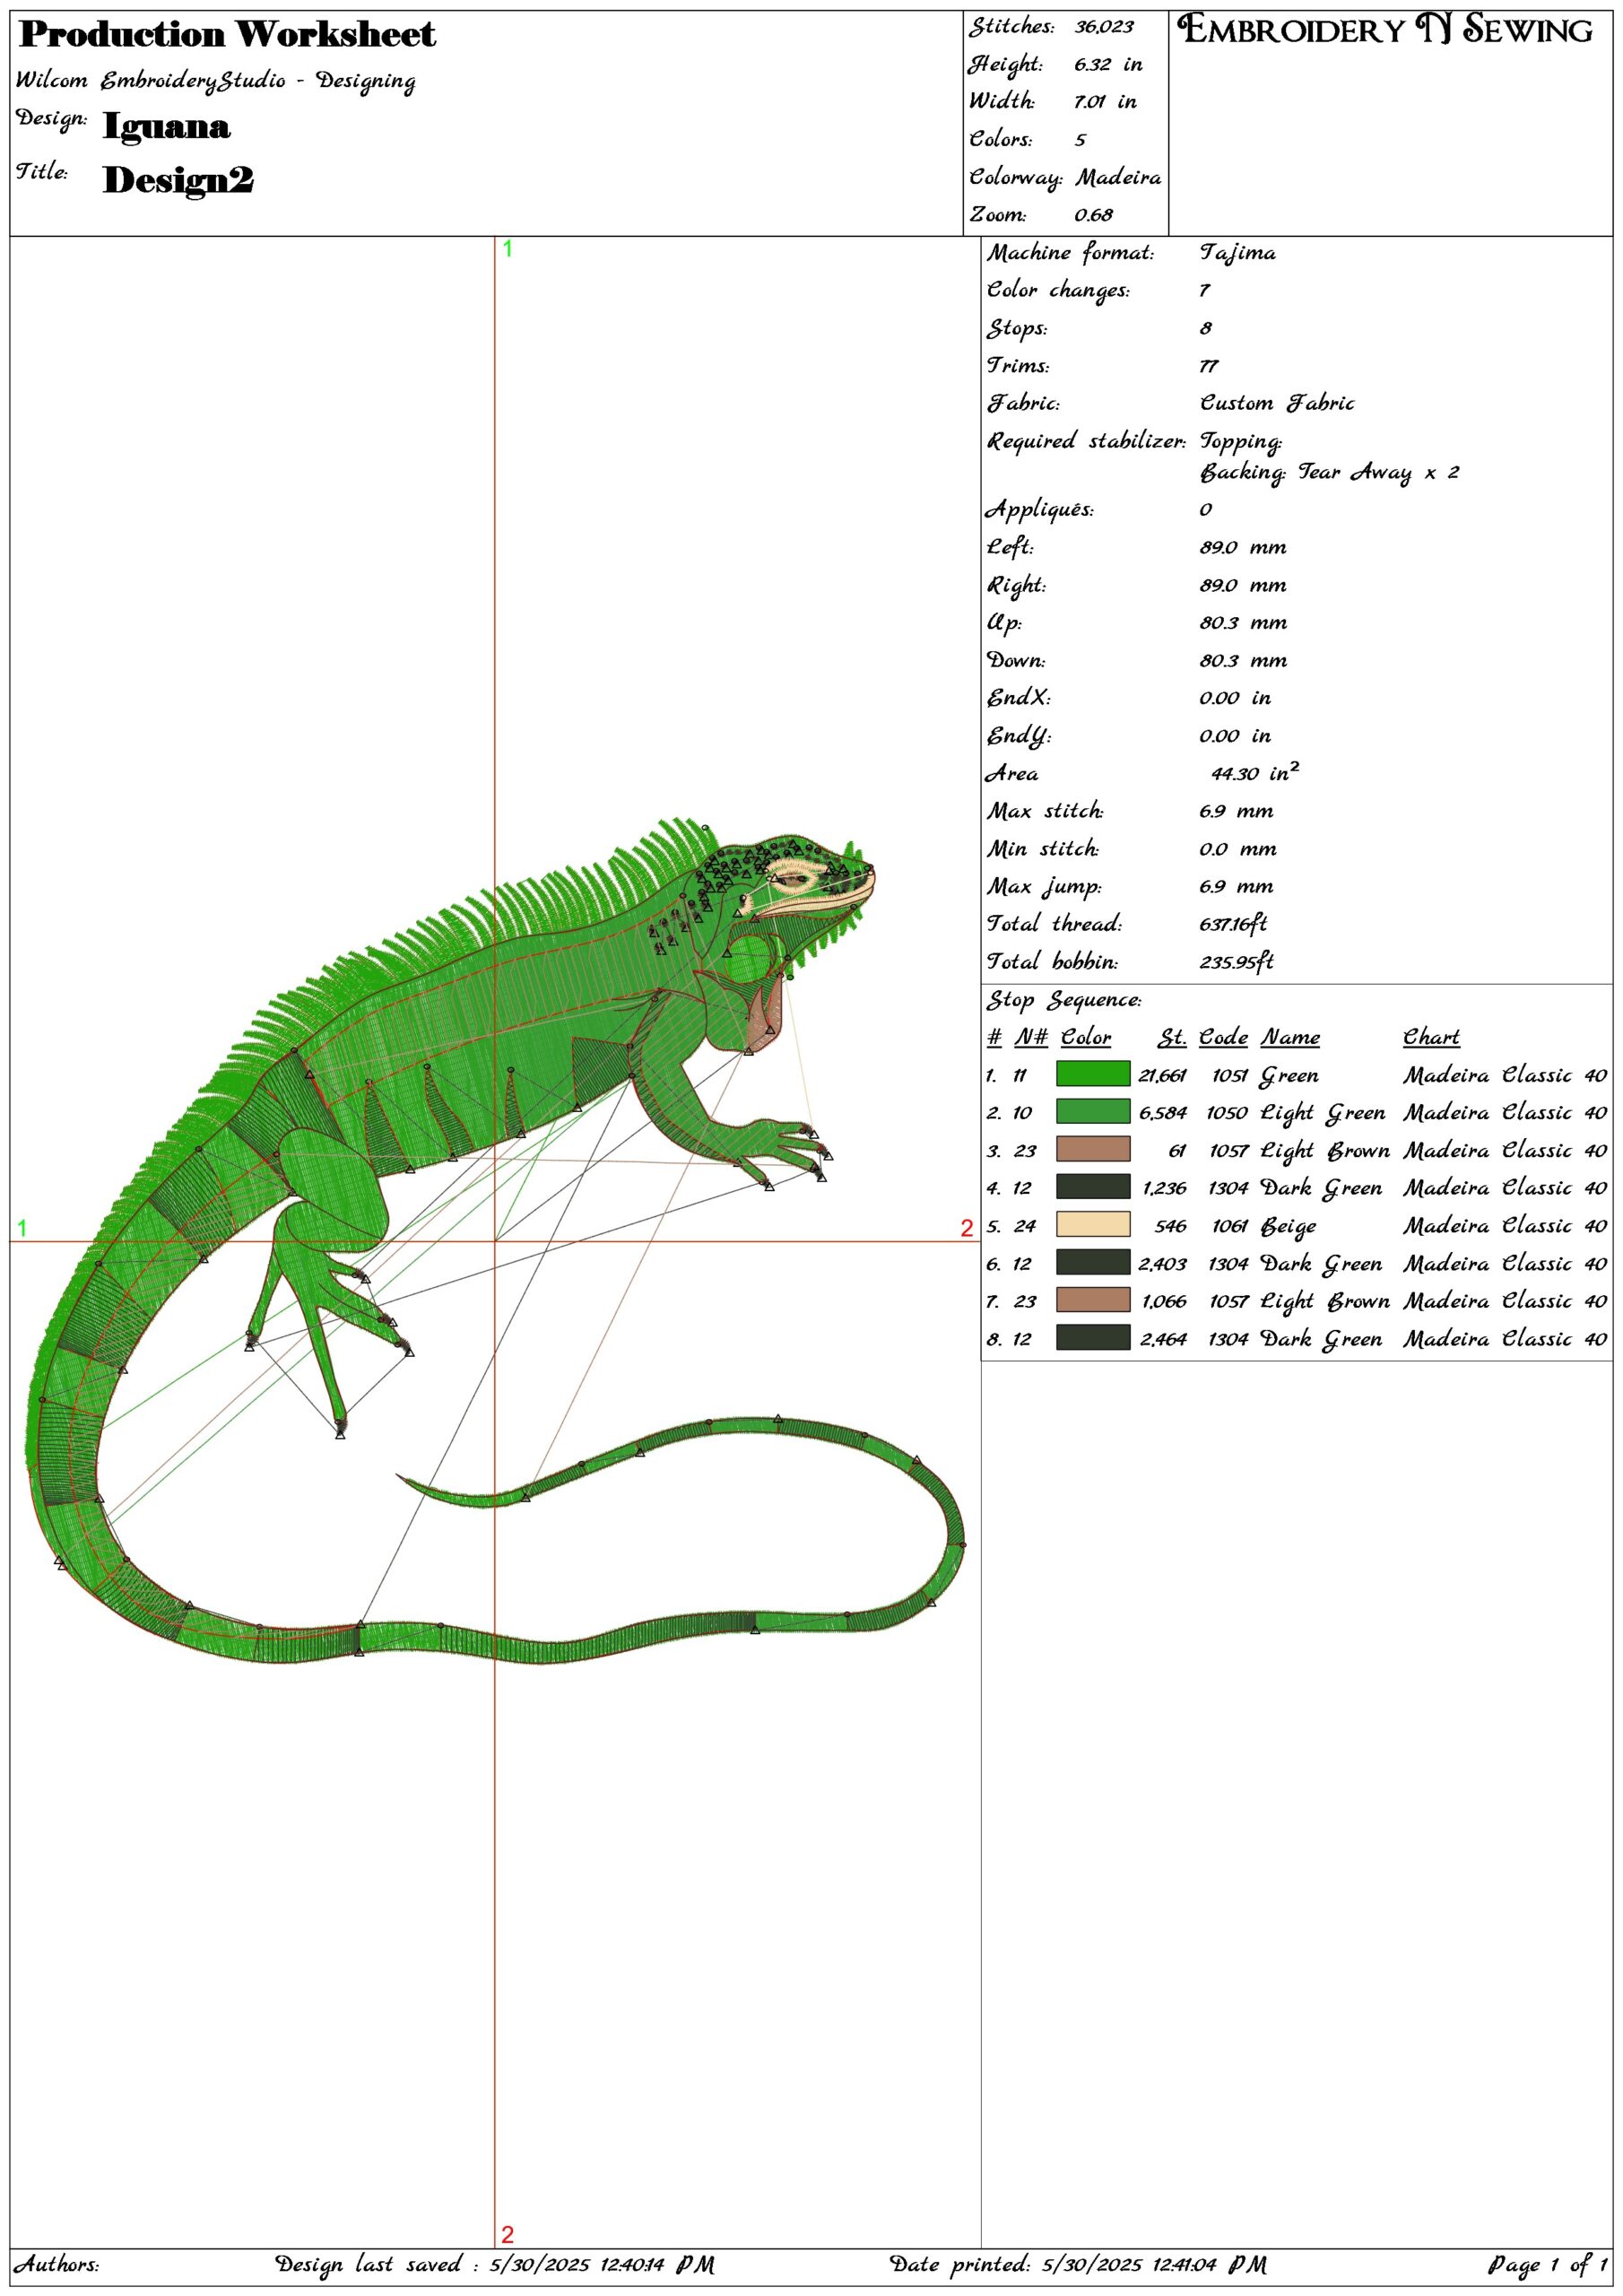Click the 'EndX:' label

coord(1019,698)
